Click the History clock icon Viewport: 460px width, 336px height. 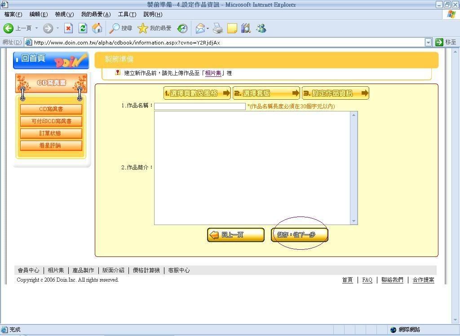click(x=182, y=28)
